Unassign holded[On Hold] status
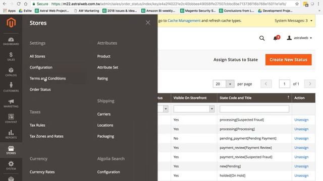323x181 pixels. [x=301, y=175]
